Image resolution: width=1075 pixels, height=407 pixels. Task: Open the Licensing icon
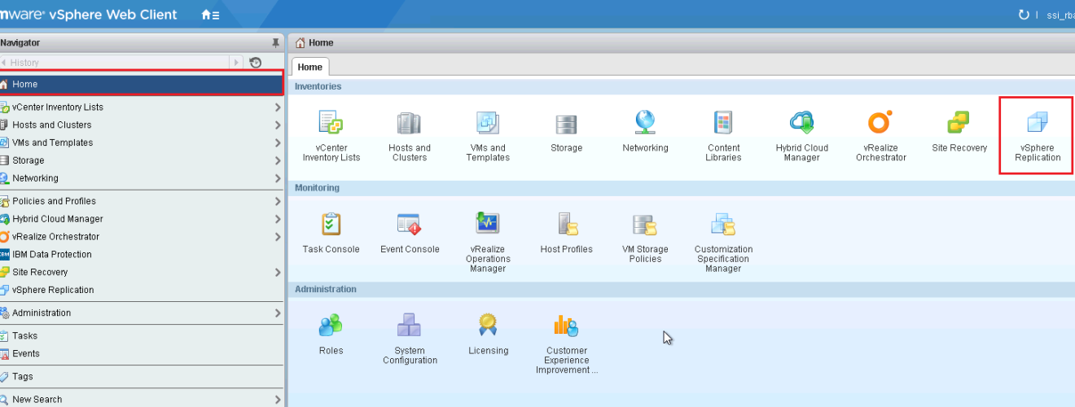click(x=488, y=325)
